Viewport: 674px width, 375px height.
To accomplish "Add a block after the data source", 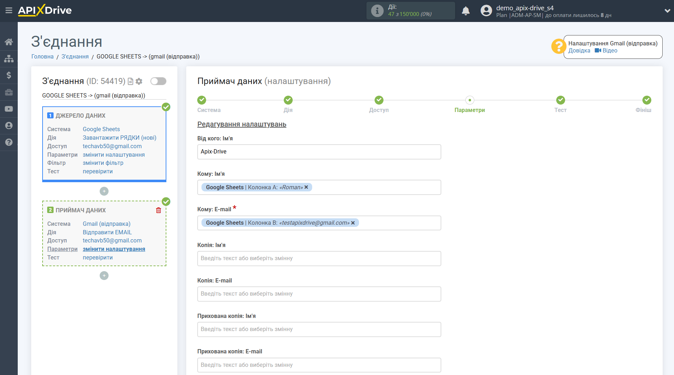I will [x=104, y=191].
